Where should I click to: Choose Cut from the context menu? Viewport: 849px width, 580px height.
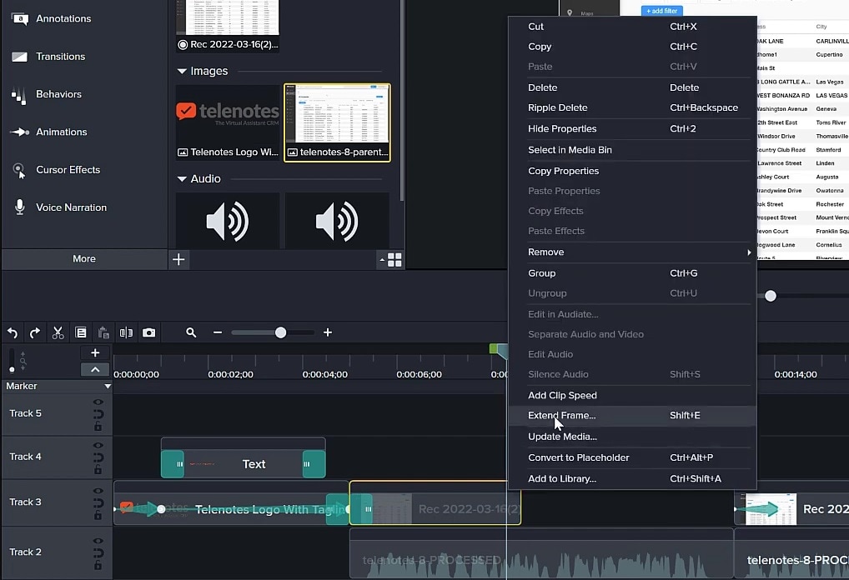[x=631, y=27]
